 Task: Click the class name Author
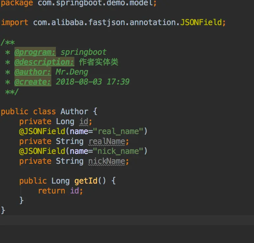tap(74, 112)
